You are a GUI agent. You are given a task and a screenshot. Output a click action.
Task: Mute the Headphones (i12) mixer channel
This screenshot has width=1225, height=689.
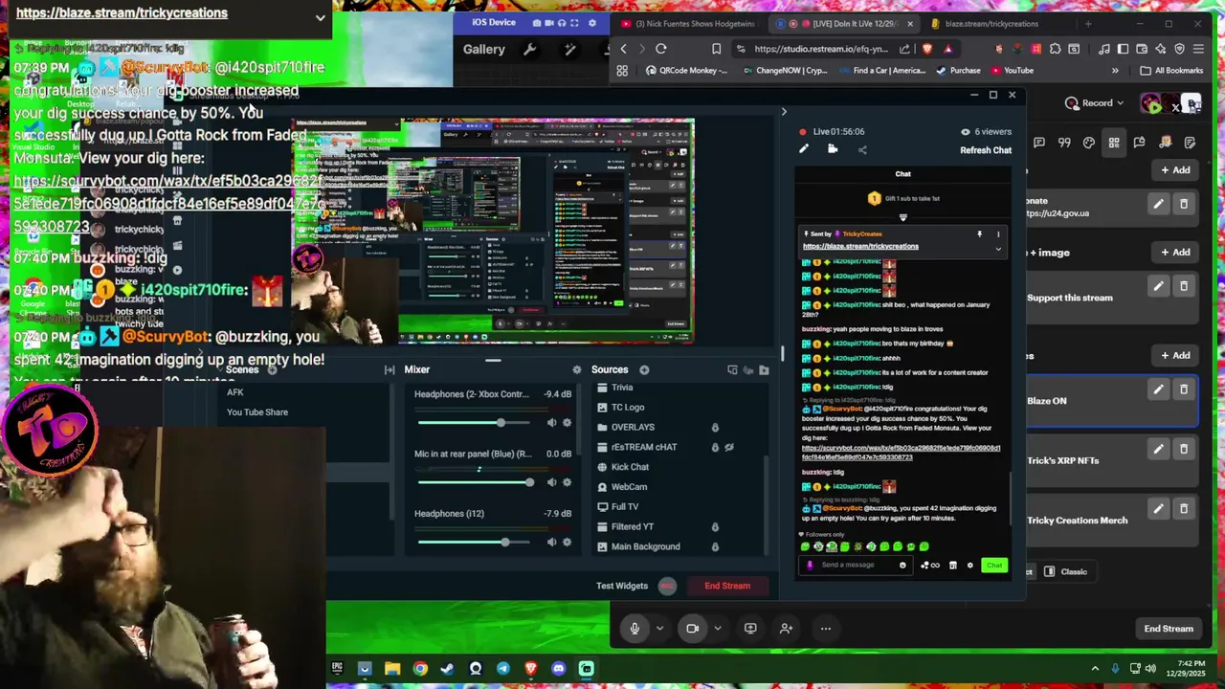[551, 542]
